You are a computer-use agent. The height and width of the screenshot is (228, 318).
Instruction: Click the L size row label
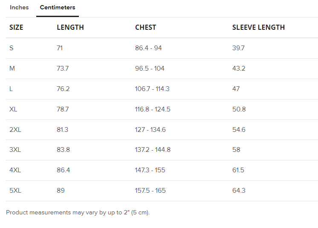(11, 89)
